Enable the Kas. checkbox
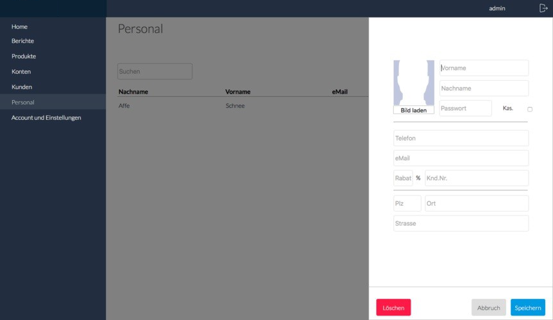Screen dimensions: 553x320 click(x=530, y=109)
